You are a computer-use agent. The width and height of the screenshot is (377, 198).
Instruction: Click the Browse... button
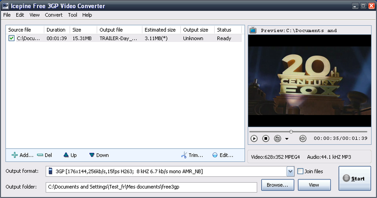278,185
